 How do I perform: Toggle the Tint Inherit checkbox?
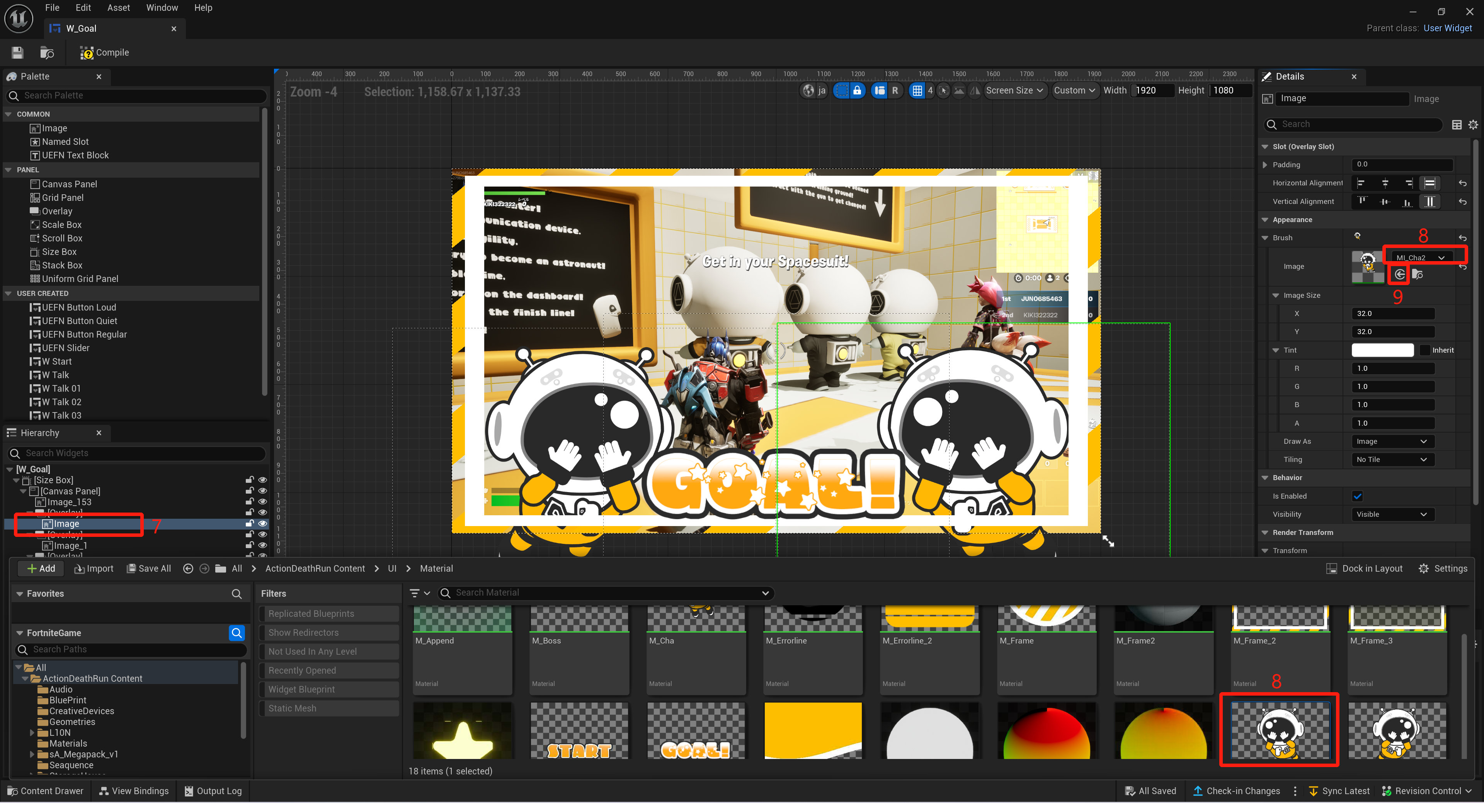[x=1424, y=350]
